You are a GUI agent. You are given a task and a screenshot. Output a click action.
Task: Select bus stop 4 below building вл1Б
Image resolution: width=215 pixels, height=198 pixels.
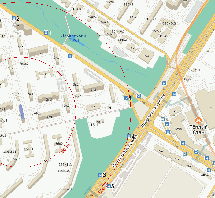pyautogui.click(x=129, y=136)
